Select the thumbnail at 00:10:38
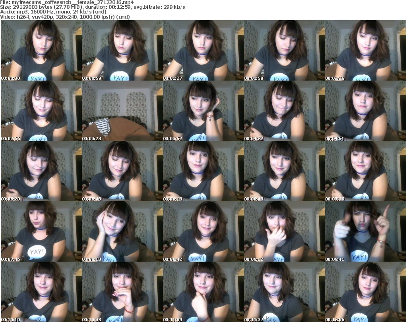Viewport: 407px width, 322px height. click(122, 292)
